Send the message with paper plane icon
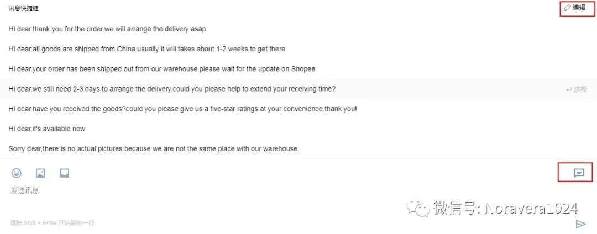 580,224
